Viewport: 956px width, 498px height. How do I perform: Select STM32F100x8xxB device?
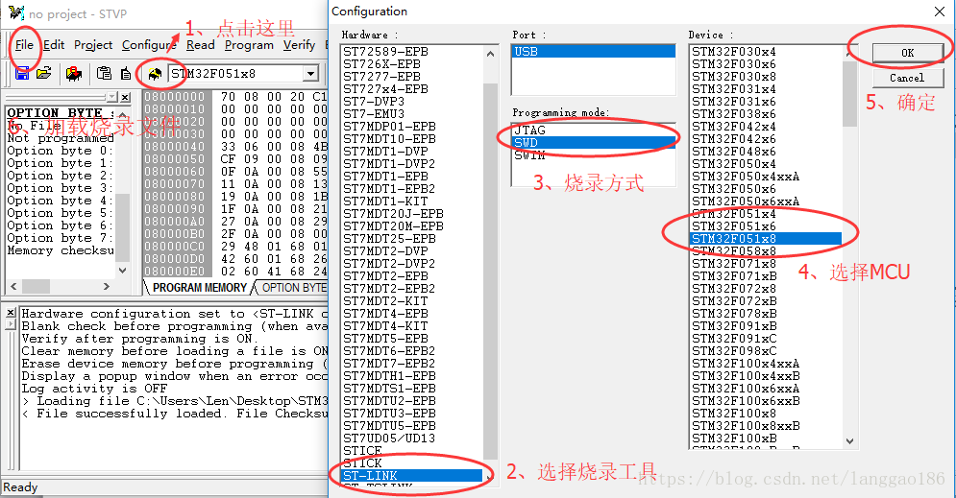coord(766,426)
